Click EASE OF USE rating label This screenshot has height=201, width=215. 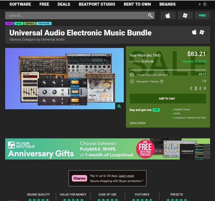click(107, 195)
